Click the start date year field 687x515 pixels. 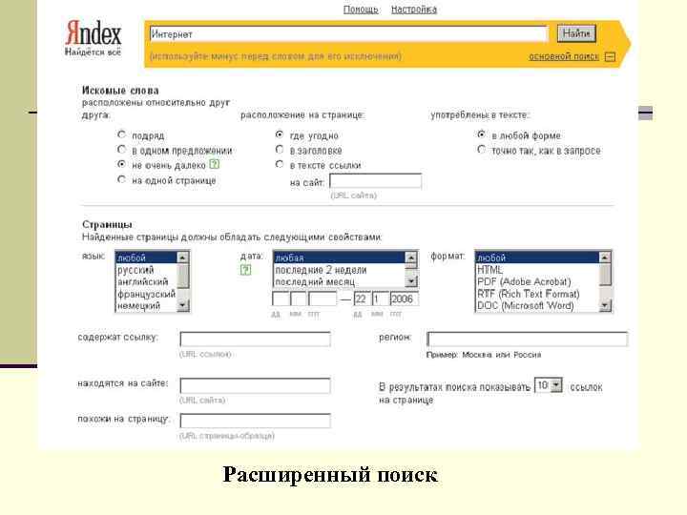(x=323, y=299)
